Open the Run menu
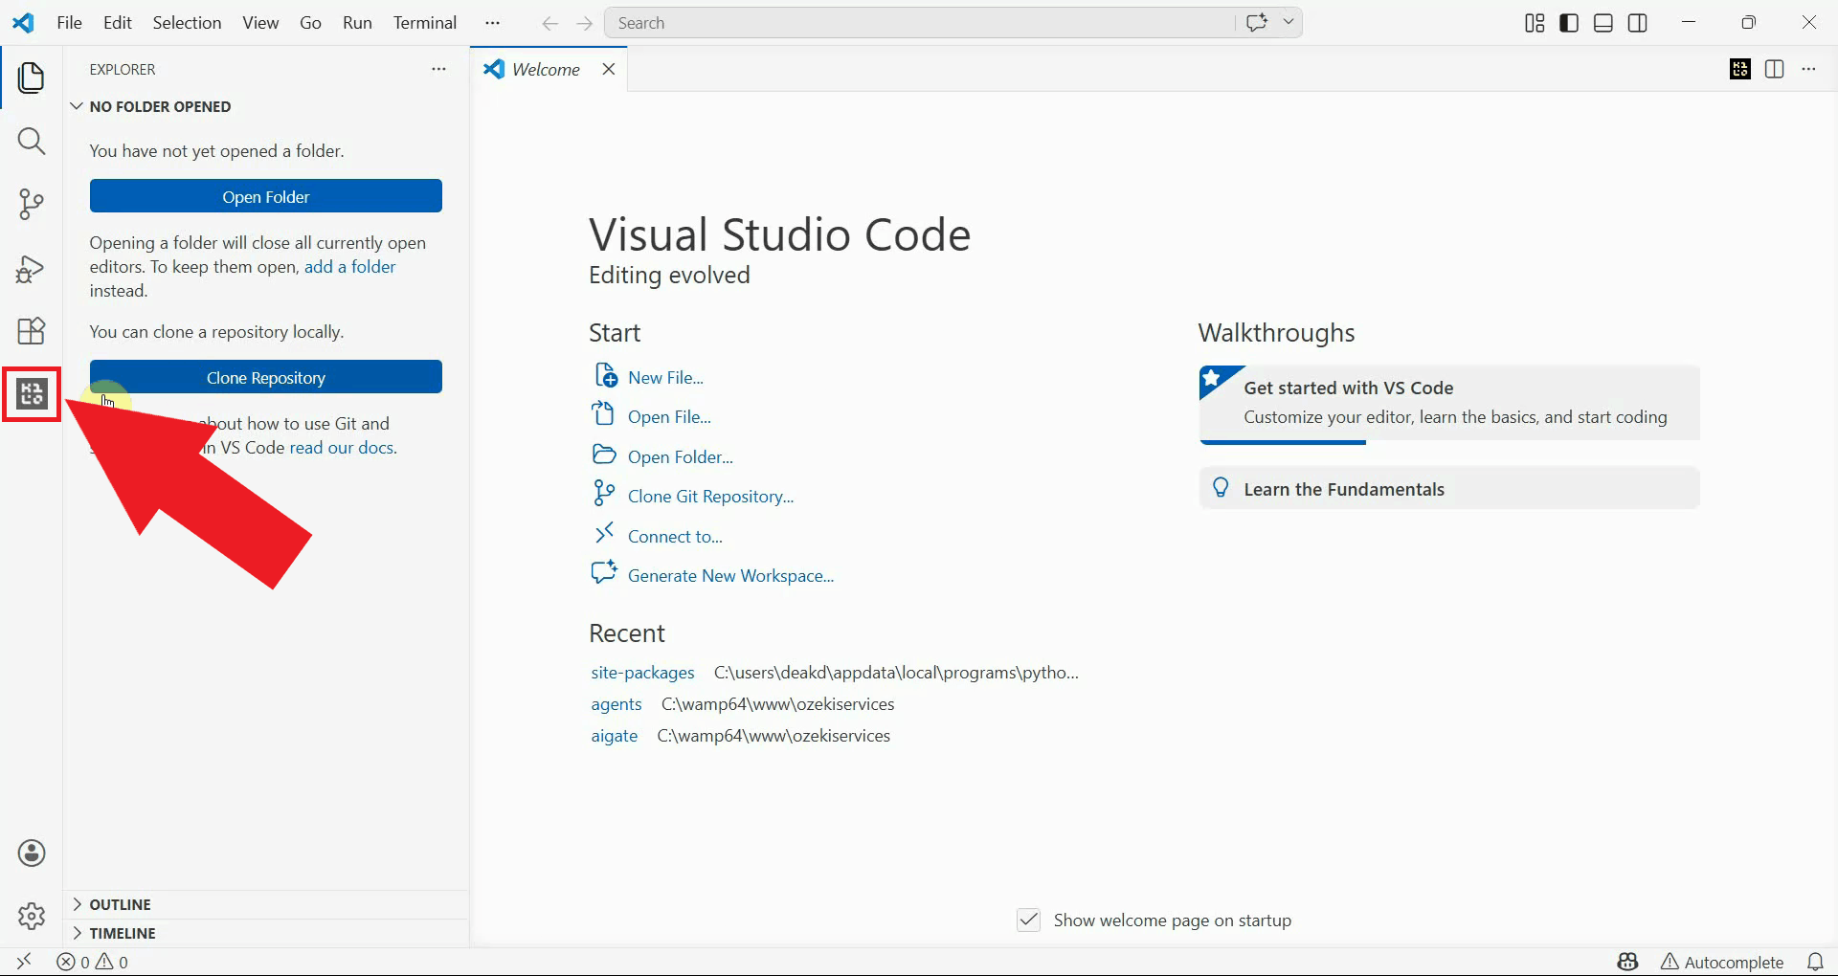Viewport: 1838px width, 976px height. (357, 23)
